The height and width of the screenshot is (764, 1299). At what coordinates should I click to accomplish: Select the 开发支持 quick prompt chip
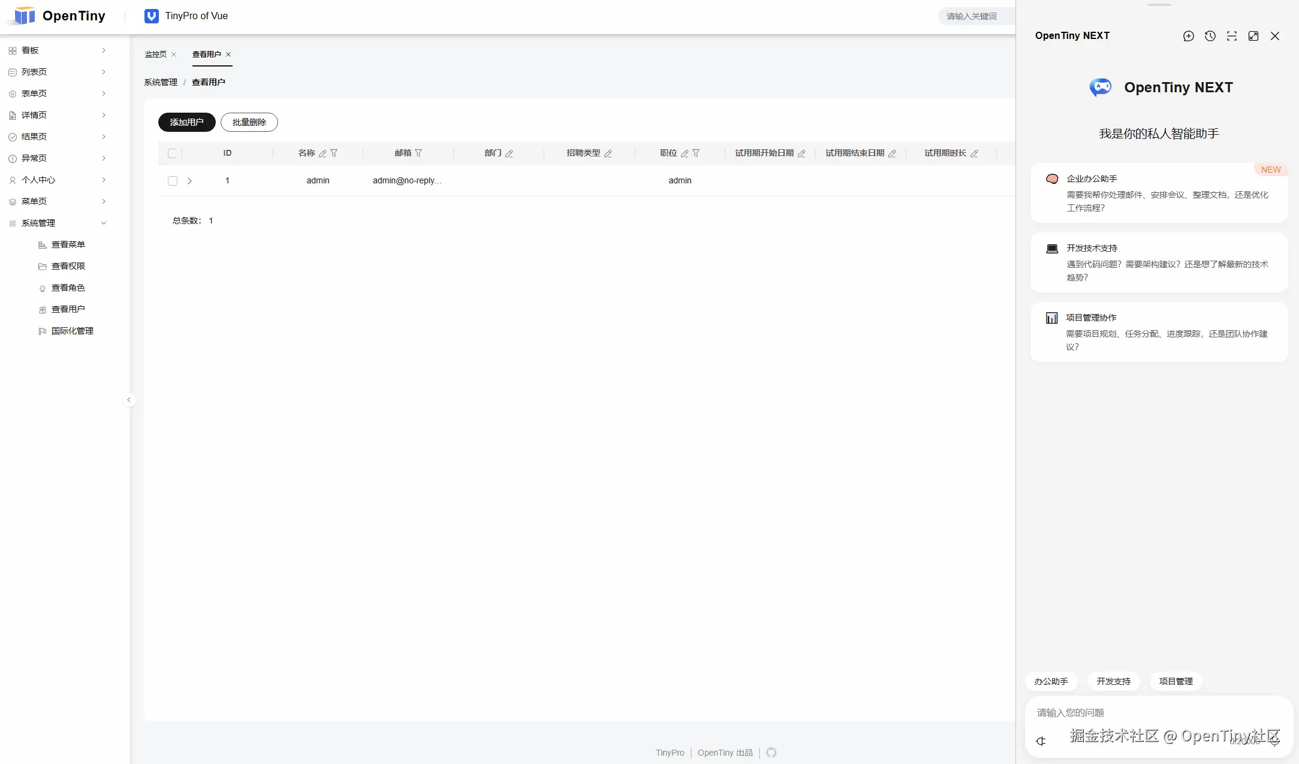click(1113, 681)
